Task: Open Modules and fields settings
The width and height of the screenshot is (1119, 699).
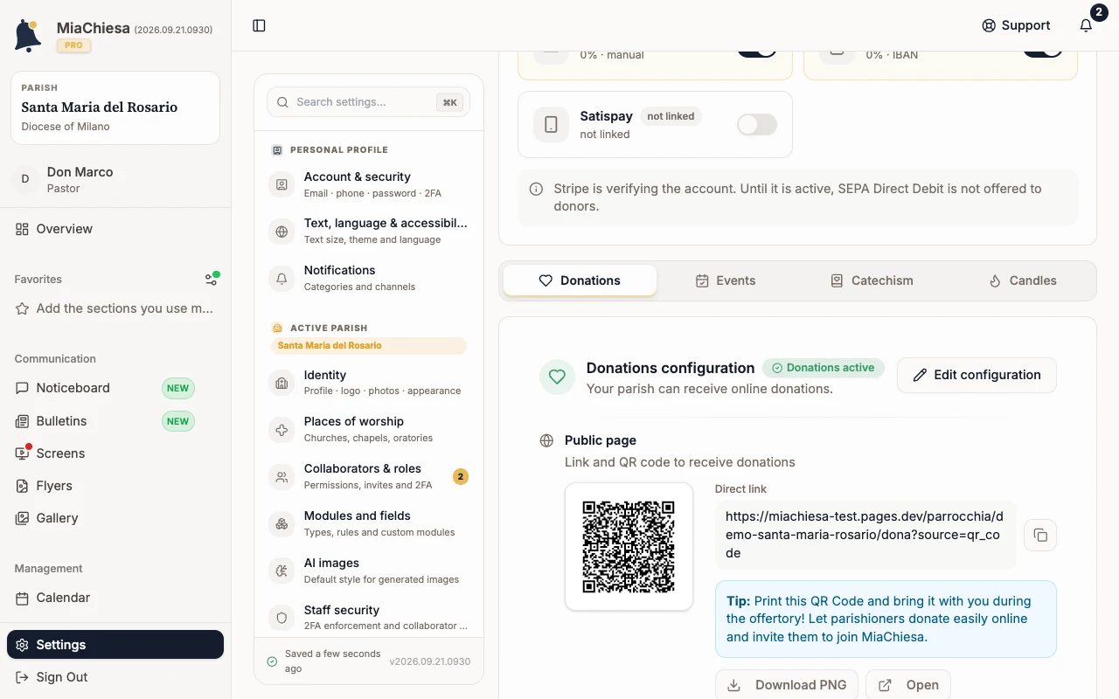Action: click(369, 523)
